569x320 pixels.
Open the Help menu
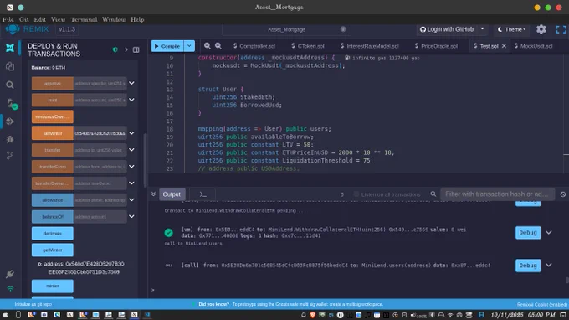[137, 19]
